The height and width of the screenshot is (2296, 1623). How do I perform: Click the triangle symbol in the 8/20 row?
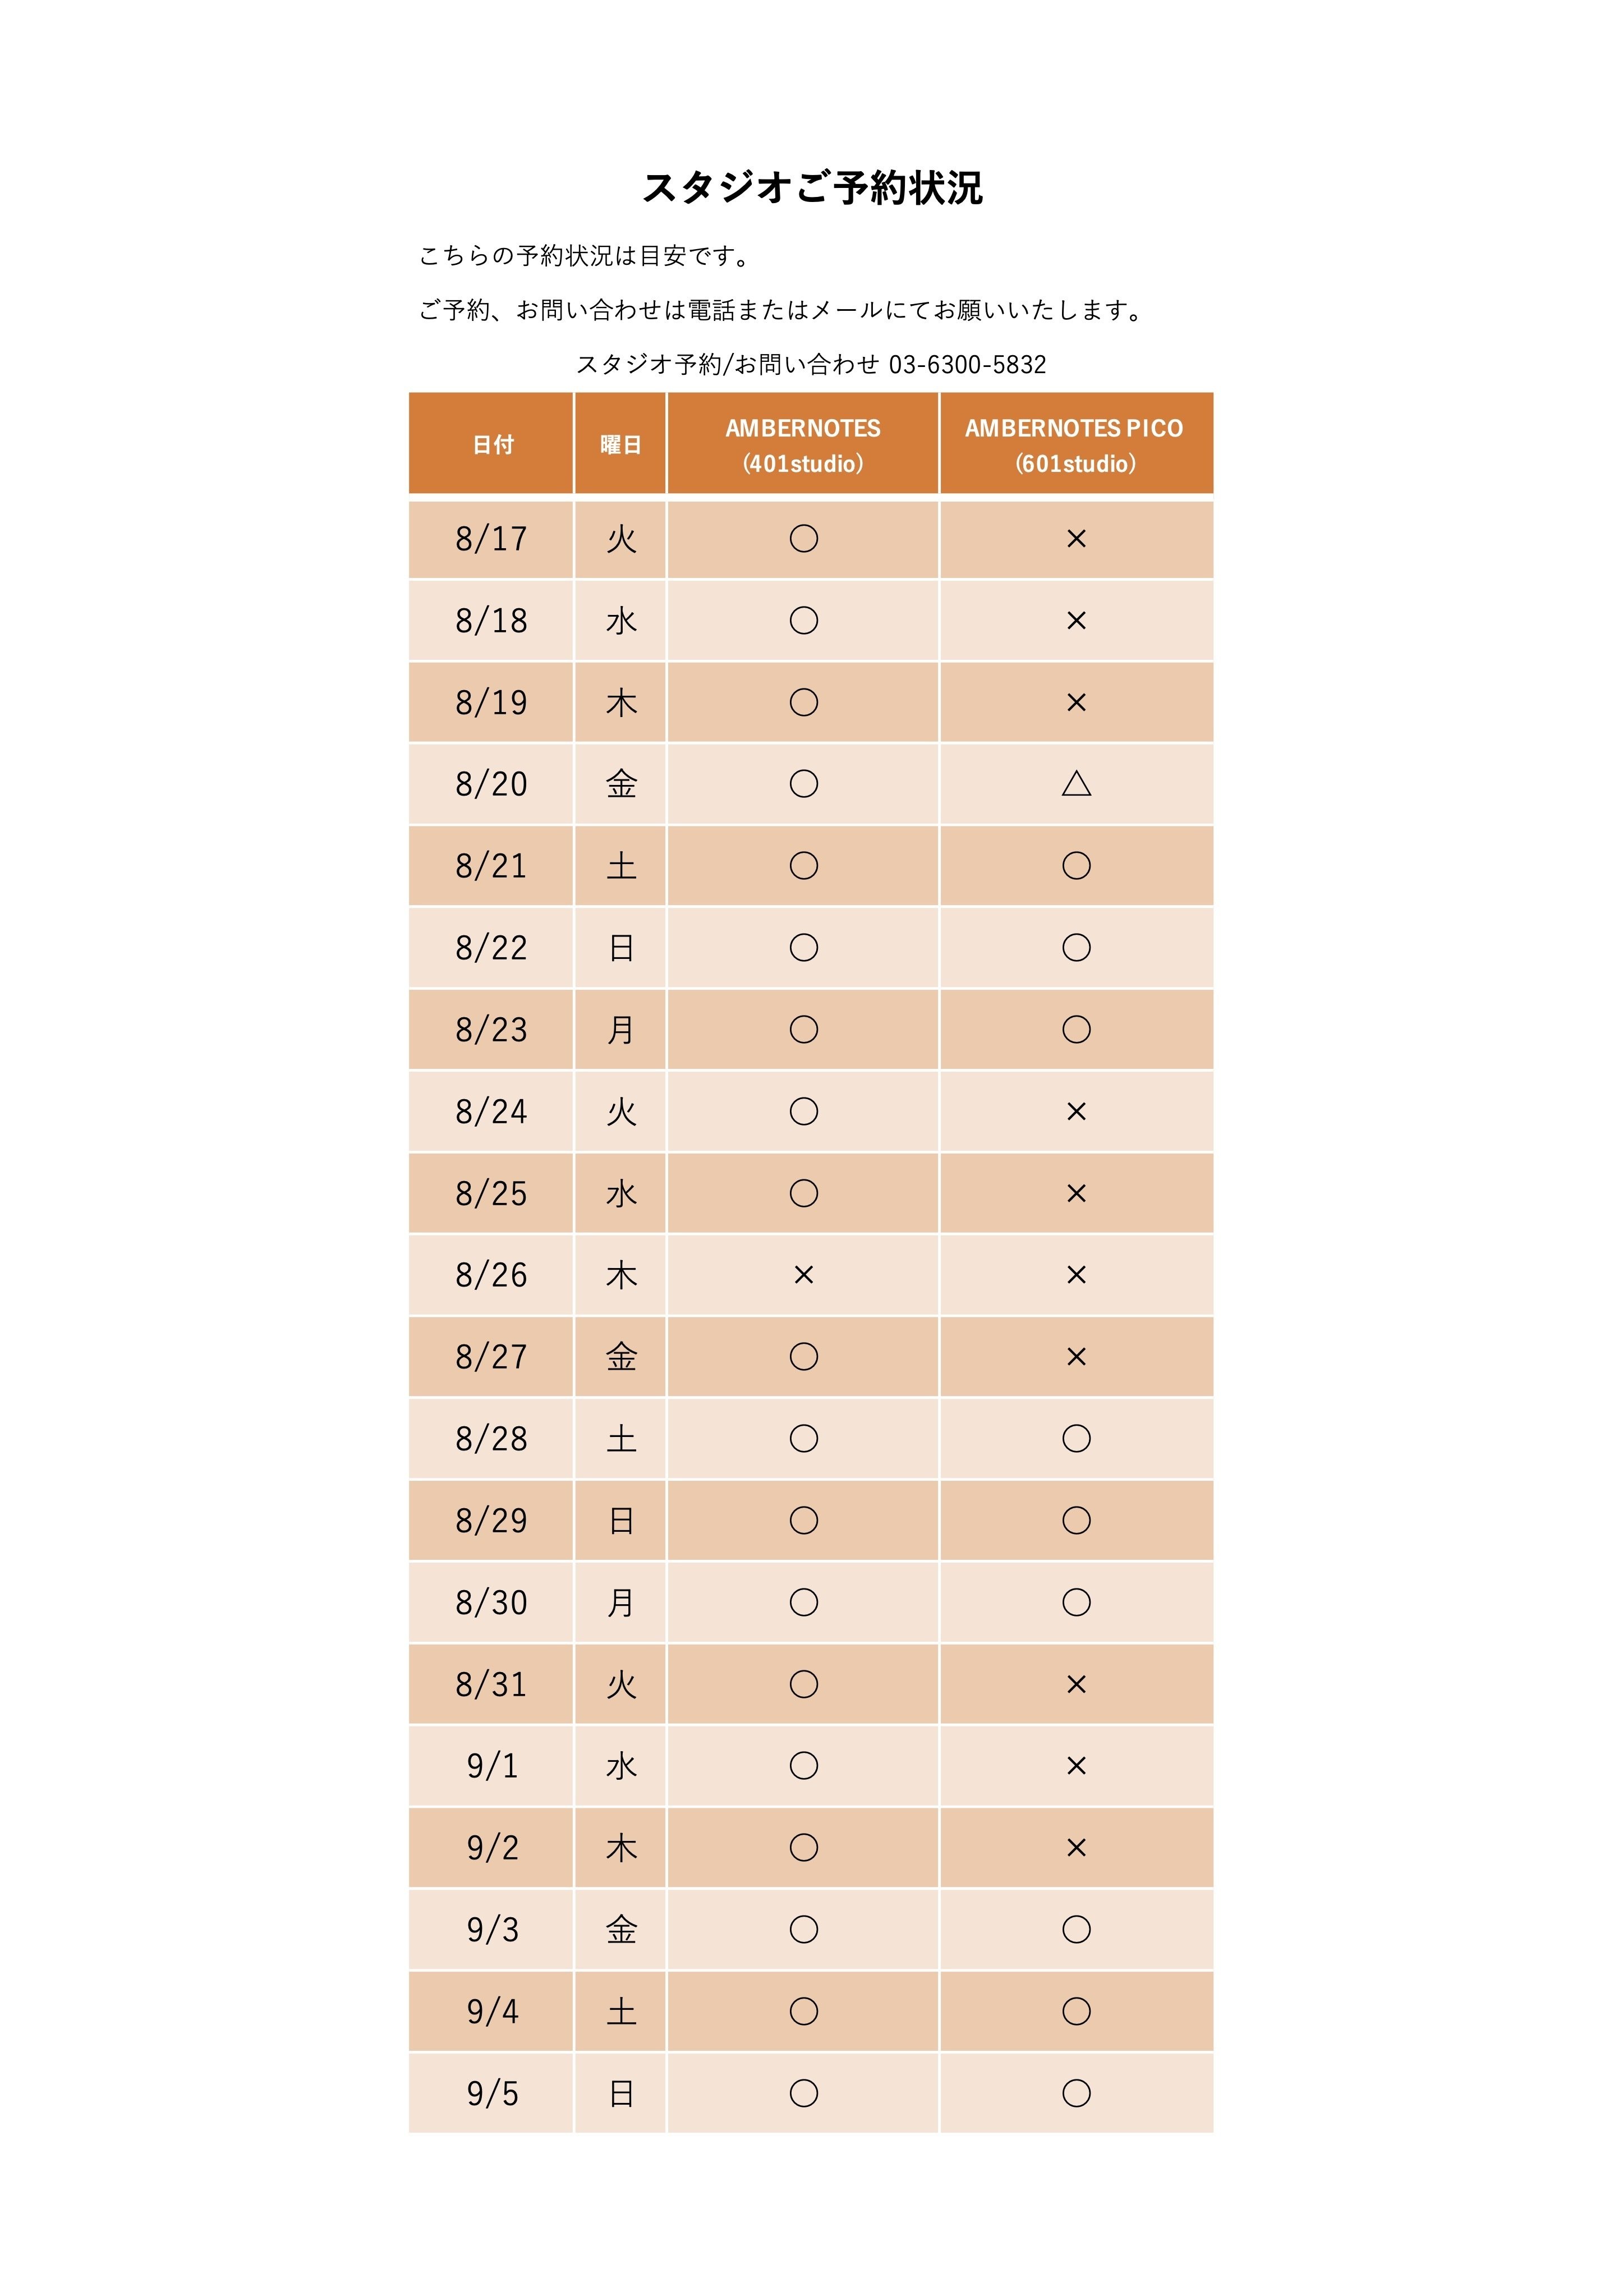pyautogui.click(x=1075, y=784)
